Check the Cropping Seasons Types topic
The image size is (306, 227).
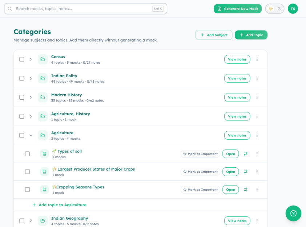(27, 190)
